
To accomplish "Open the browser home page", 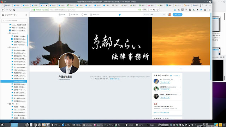I will [14, 10].
